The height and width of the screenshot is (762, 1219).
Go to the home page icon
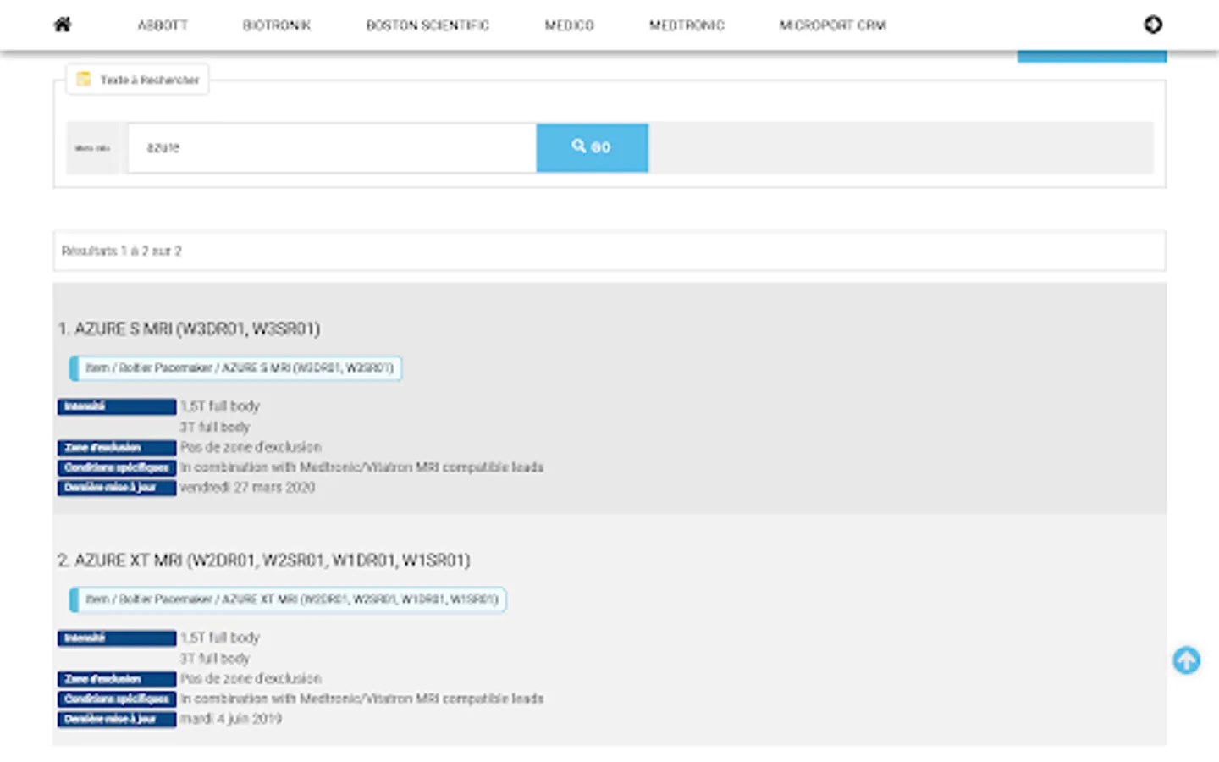63,25
